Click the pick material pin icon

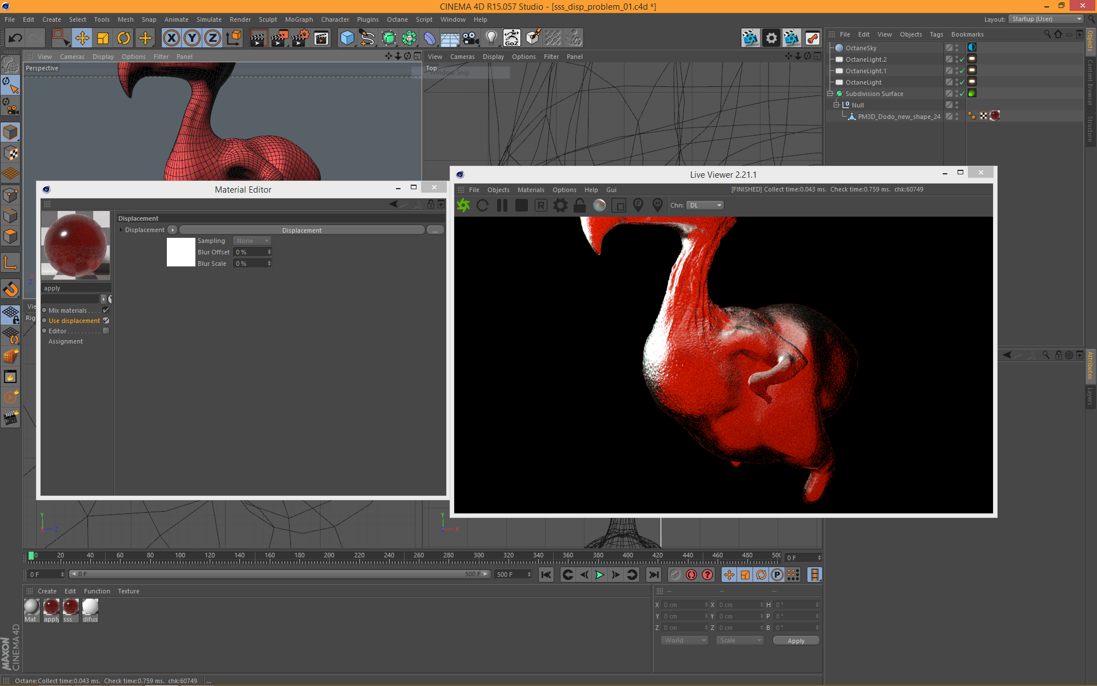pyautogui.click(x=657, y=205)
